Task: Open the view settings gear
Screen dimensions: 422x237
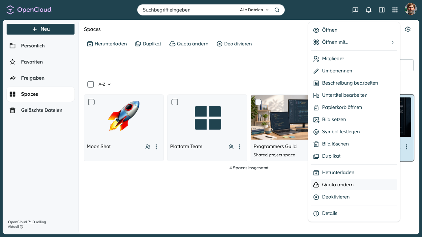Action: click(x=408, y=29)
